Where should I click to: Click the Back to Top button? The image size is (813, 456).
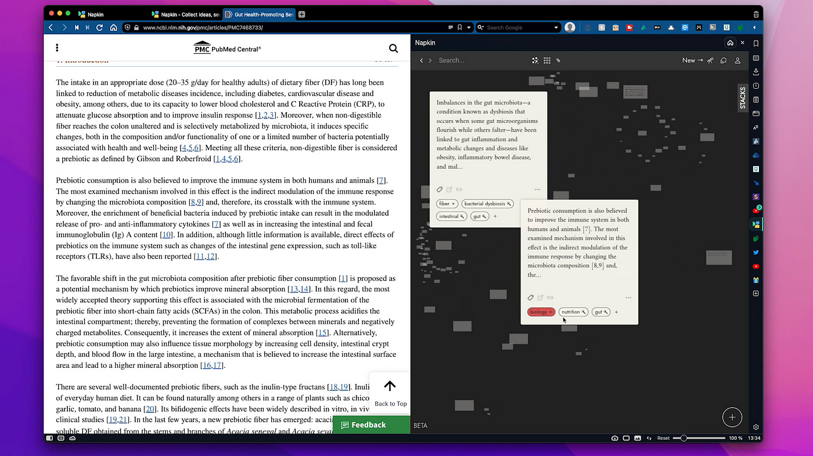[390, 393]
